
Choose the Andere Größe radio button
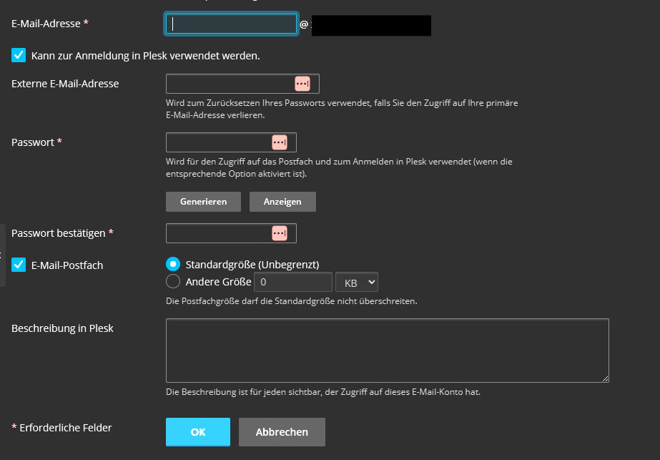pyautogui.click(x=173, y=282)
